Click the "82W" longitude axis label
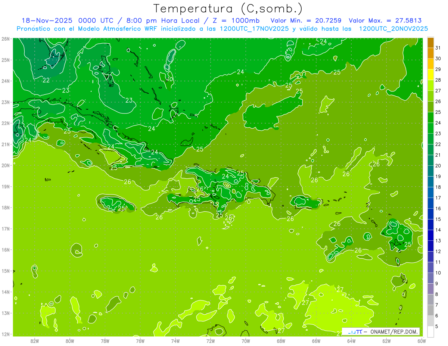This screenshot has height=346, width=448. click(x=35, y=341)
